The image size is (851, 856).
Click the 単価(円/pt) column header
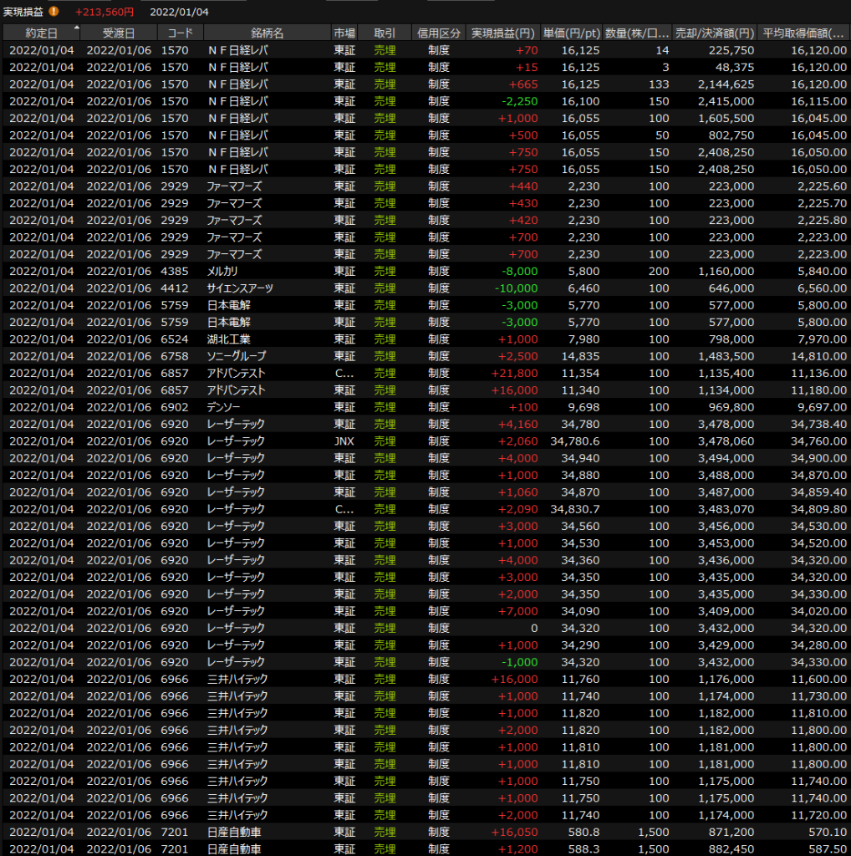click(x=571, y=33)
